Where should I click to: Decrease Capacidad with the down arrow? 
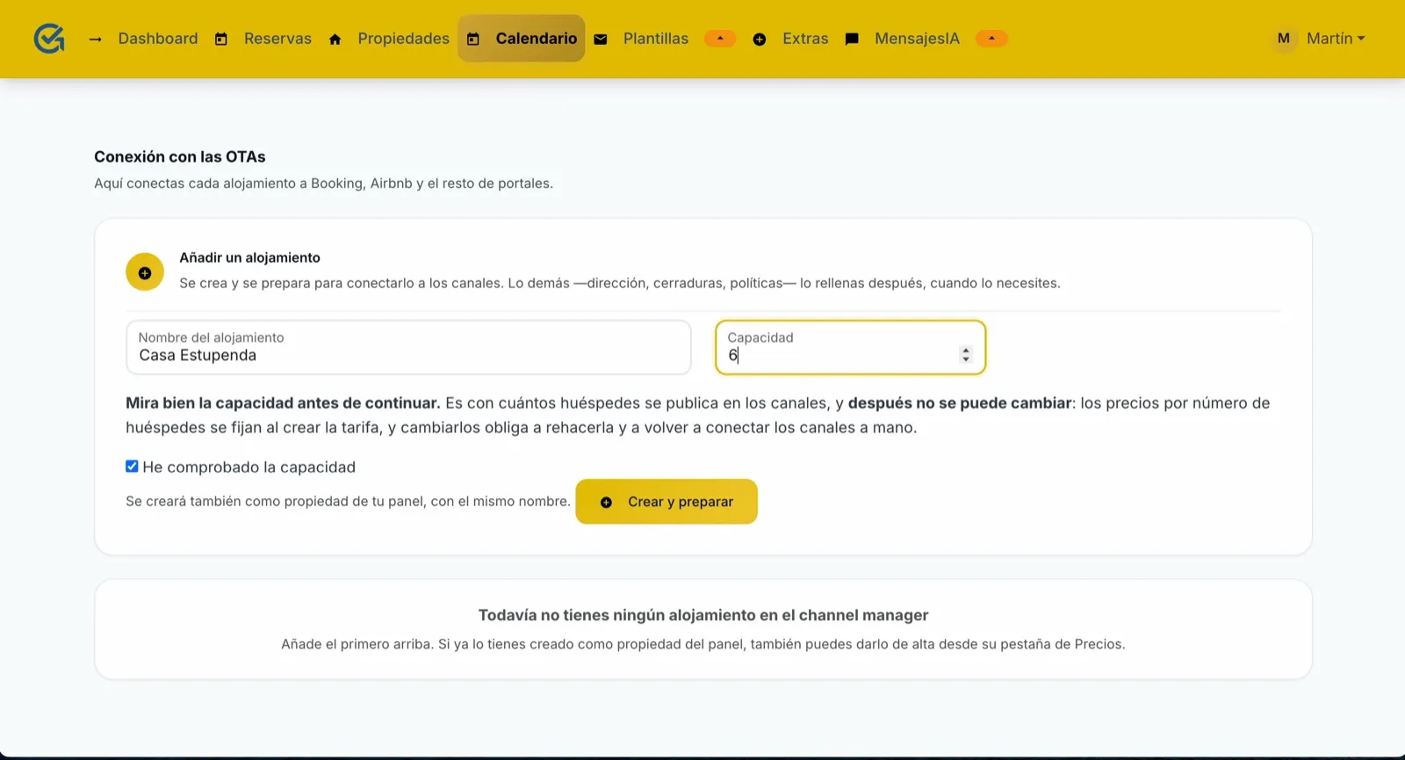(x=966, y=359)
